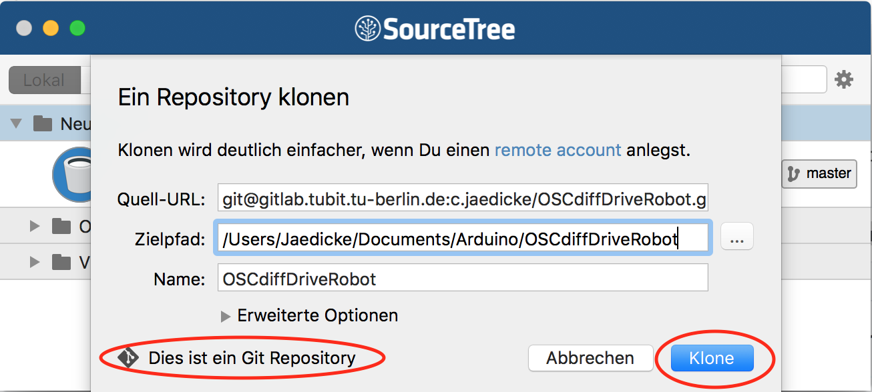Open the remote account link

[558, 150]
